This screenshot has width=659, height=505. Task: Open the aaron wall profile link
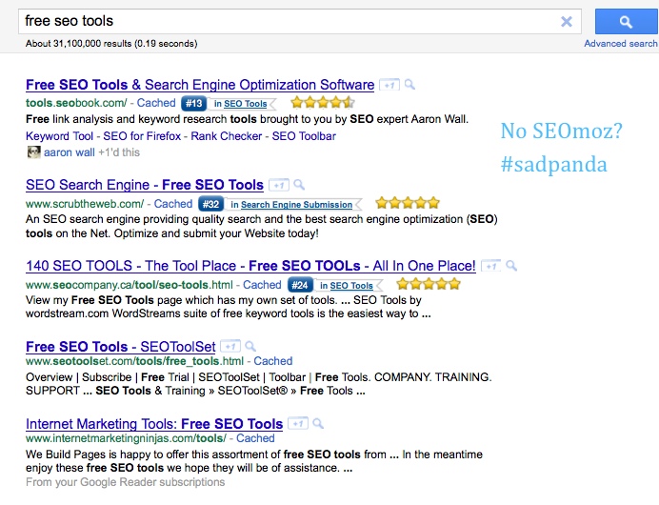pyautogui.click(x=69, y=152)
